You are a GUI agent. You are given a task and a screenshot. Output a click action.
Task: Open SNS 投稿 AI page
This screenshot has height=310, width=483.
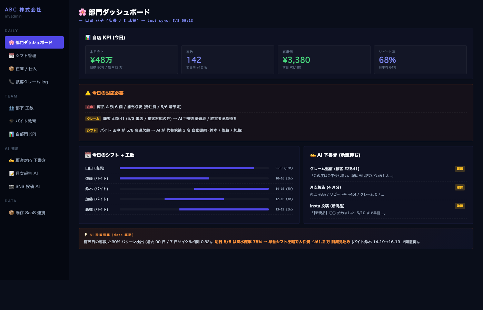click(x=34, y=186)
